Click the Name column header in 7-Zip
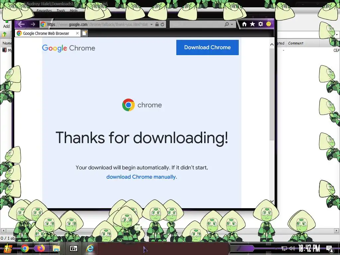Image resolution: width=340 pixels, height=255 pixels. (x=7, y=43)
